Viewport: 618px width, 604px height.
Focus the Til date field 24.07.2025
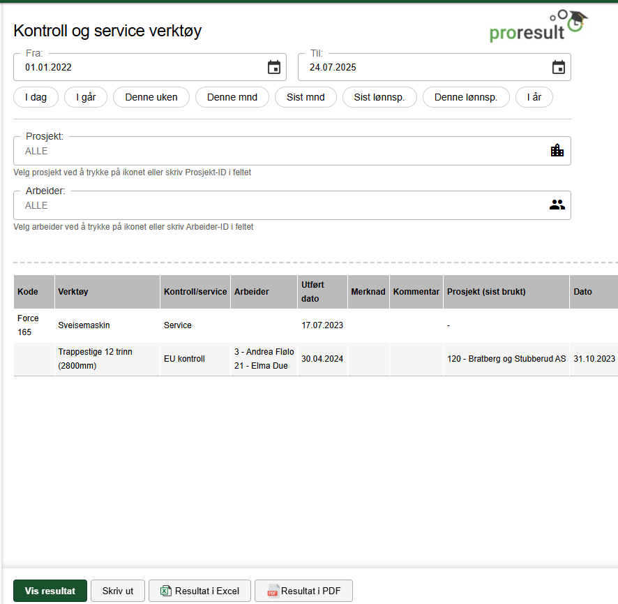[x=435, y=67]
